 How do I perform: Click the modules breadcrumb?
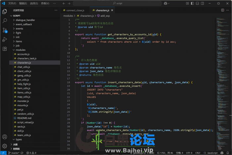pos(68,16)
